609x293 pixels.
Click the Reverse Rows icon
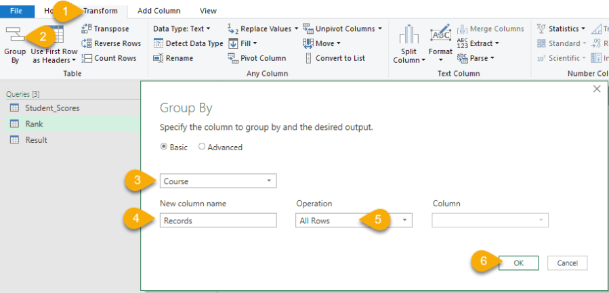pyautogui.click(x=86, y=43)
